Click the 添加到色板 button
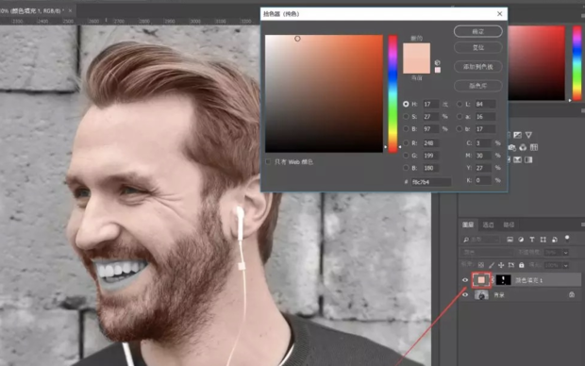This screenshot has height=366, width=585. click(x=478, y=67)
